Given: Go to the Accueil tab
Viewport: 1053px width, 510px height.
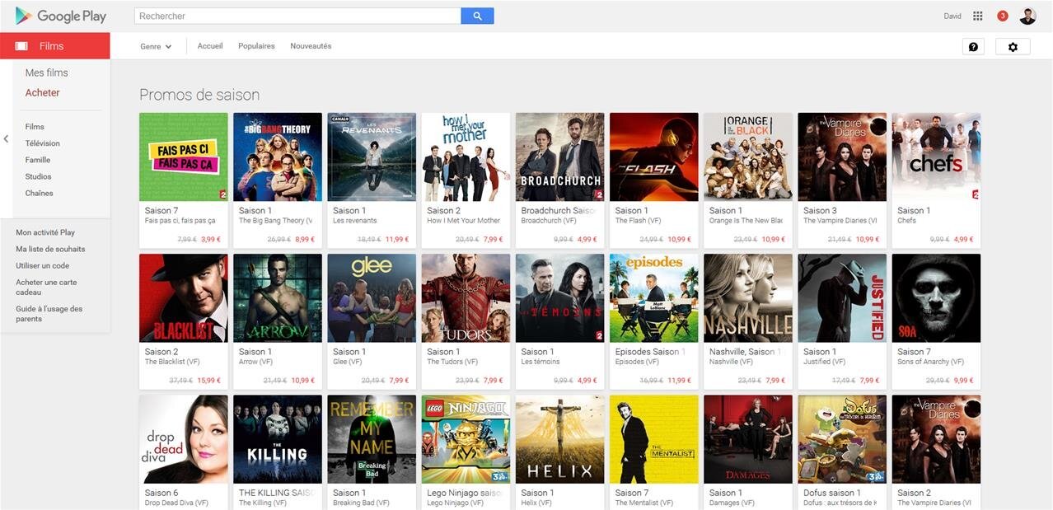Looking at the screenshot, I should pos(210,46).
